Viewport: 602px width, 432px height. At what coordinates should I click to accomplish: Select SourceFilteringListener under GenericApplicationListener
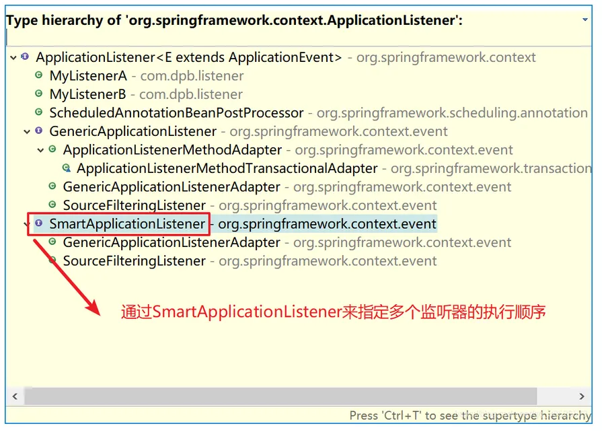tap(134, 205)
